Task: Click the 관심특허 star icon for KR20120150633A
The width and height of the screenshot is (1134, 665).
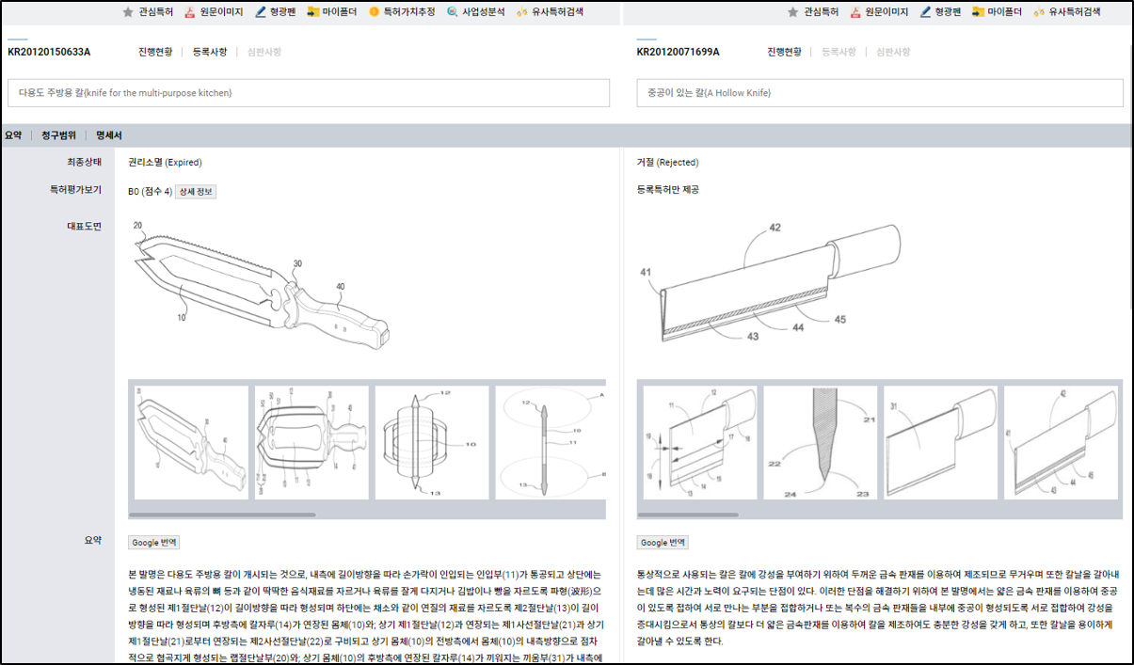Action: coord(128,12)
